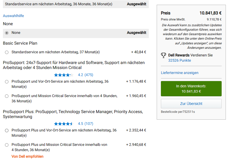The image size is (229, 165).
Task: Click the orange "Von Dell empfohlen" label
Action: (27, 156)
